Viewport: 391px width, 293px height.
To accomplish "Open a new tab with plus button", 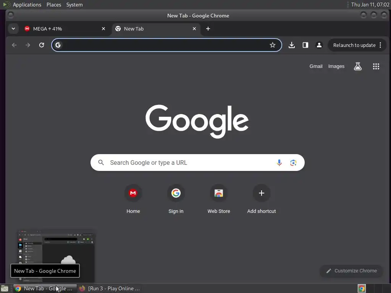I will 208,29.
